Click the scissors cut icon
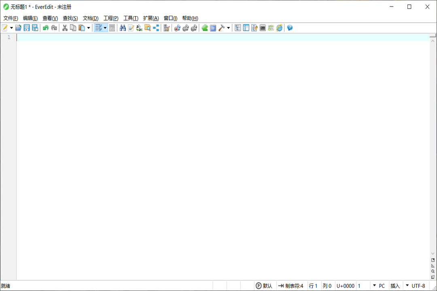Viewport: 437px width, 291px height. pos(65,28)
